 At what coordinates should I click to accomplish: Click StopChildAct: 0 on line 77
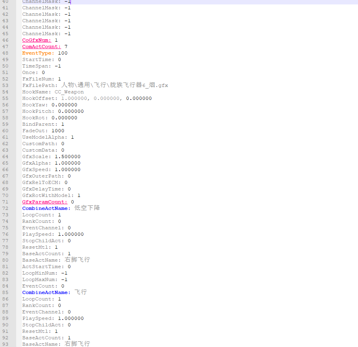coord(47,241)
